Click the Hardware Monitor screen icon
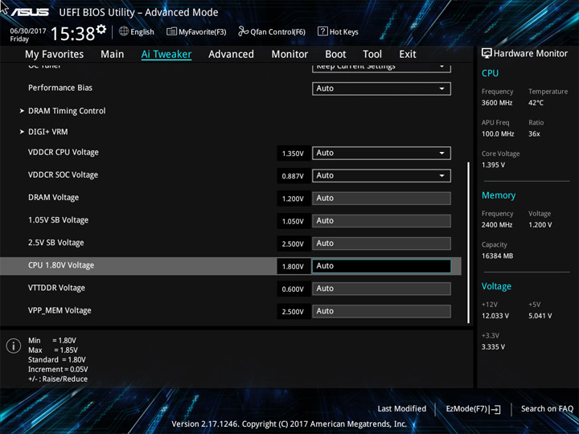 coord(487,53)
